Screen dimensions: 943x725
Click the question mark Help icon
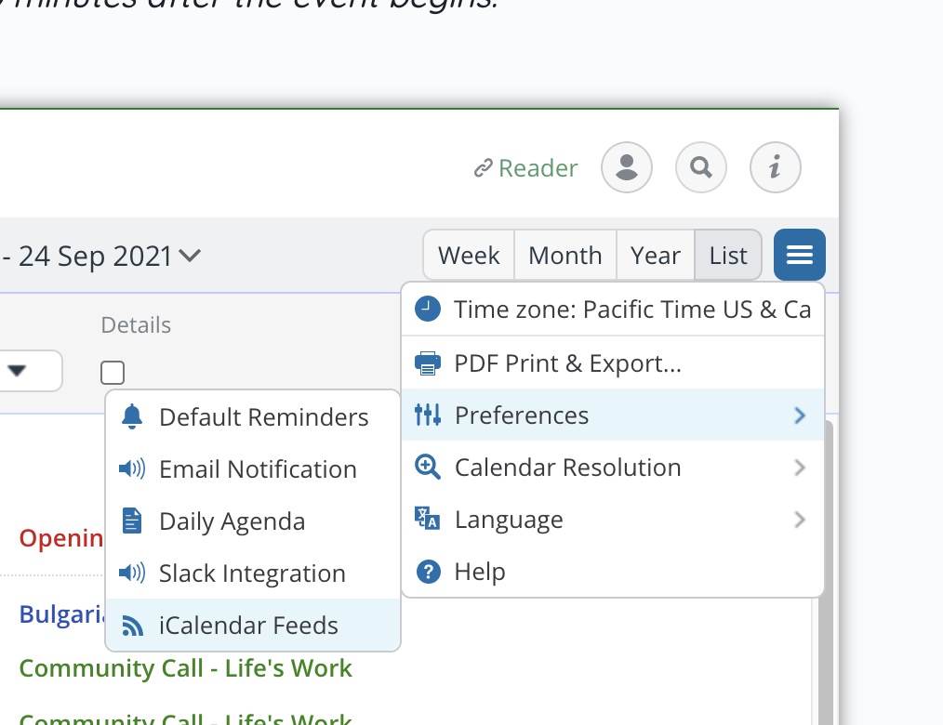tap(428, 571)
